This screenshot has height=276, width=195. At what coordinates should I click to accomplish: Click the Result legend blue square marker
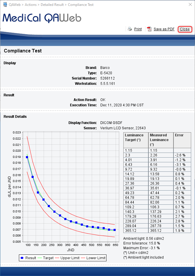[22, 258]
